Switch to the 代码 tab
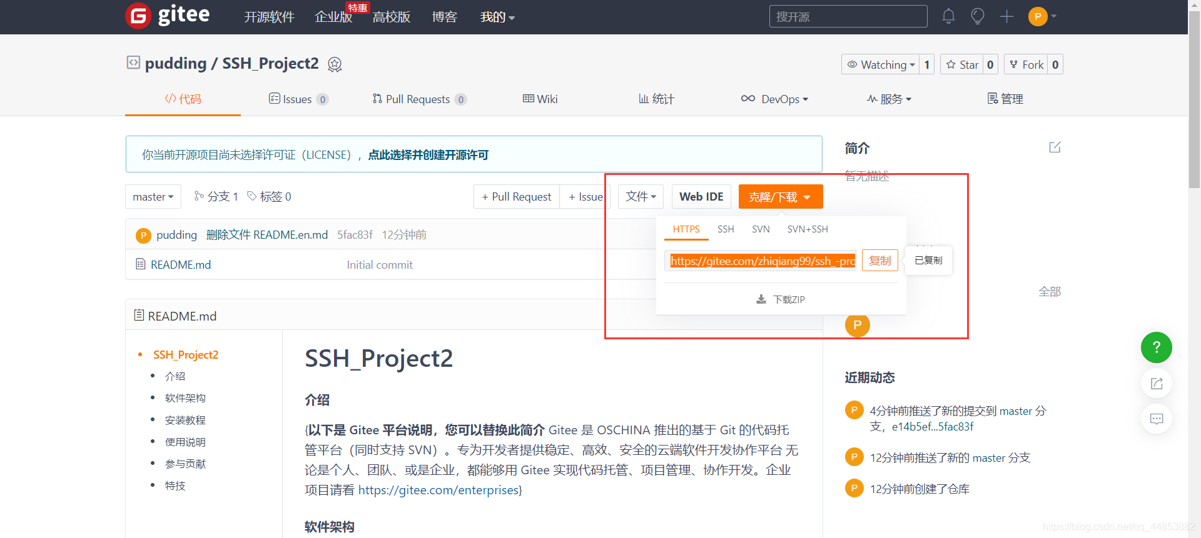The width and height of the screenshot is (1201, 538). click(183, 99)
